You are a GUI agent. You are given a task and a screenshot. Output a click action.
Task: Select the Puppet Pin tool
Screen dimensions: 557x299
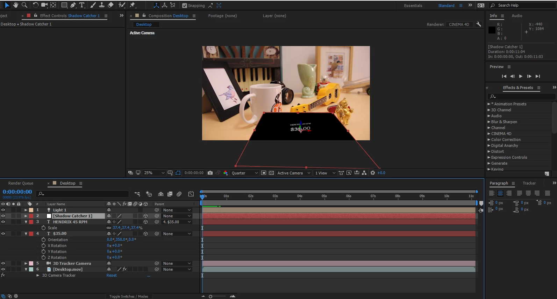click(133, 5)
